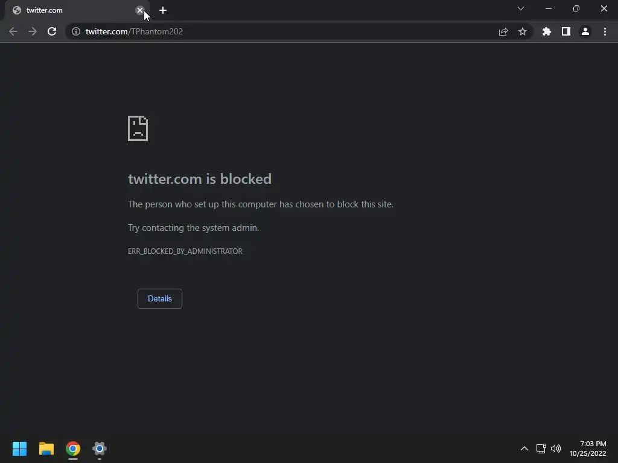The image size is (618, 463).
Task: Open Google Chrome from the taskbar
Action: click(x=73, y=449)
